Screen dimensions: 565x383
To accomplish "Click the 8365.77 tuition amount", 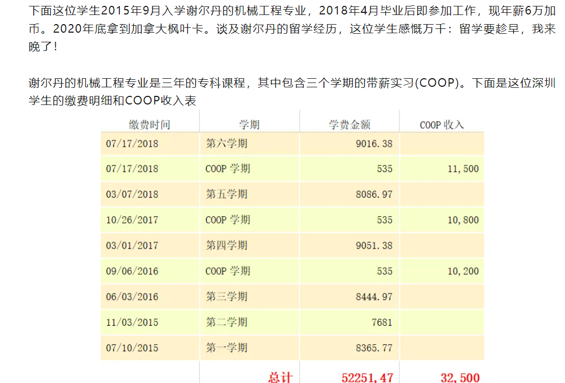I will (x=374, y=348).
